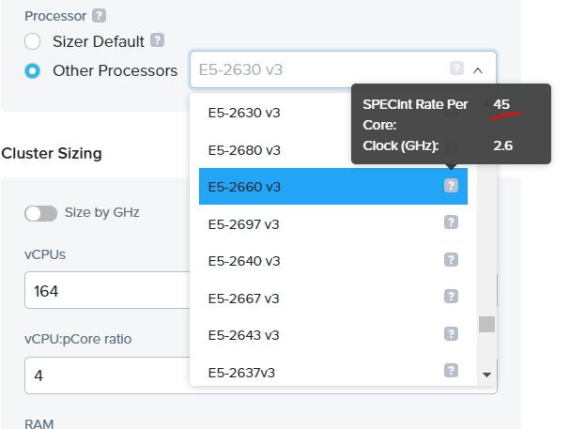Click help icon for E5-2667 v3
570x429 pixels.
pyautogui.click(x=451, y=297)
